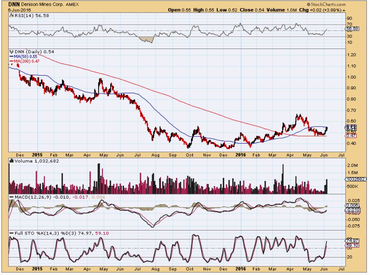Click the 56.58 RSI value tag on the axis
The image size is (370, 275).
coord(352,29)
